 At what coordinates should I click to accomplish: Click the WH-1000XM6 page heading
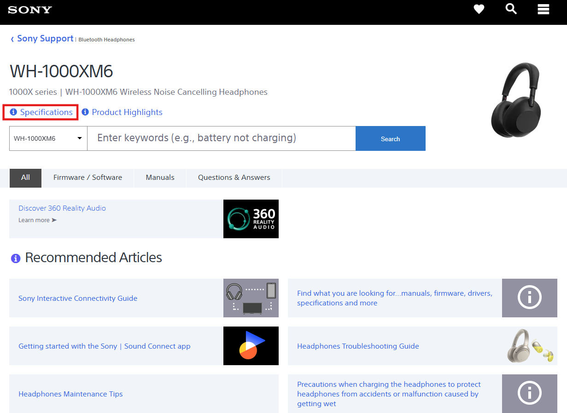click(61, 72)
